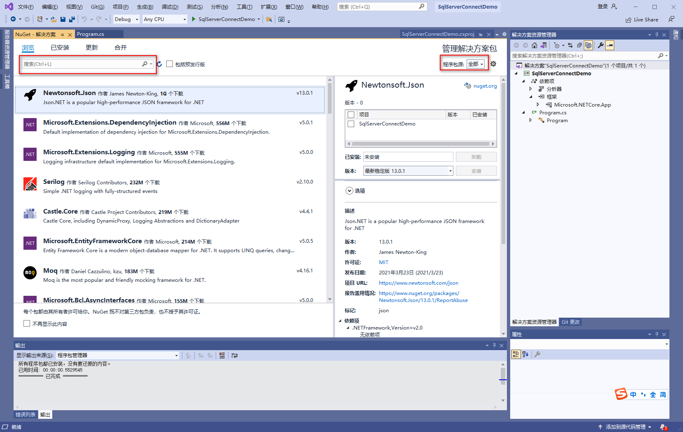This screenshot has height=432, width=683.
Task: Click the Properties wrench icon in Solution Explorer
Action: (601, 45)
